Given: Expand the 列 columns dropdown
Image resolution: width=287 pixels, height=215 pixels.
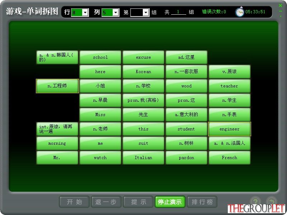Looking at the screenshot, I should (x=116, y=13).
